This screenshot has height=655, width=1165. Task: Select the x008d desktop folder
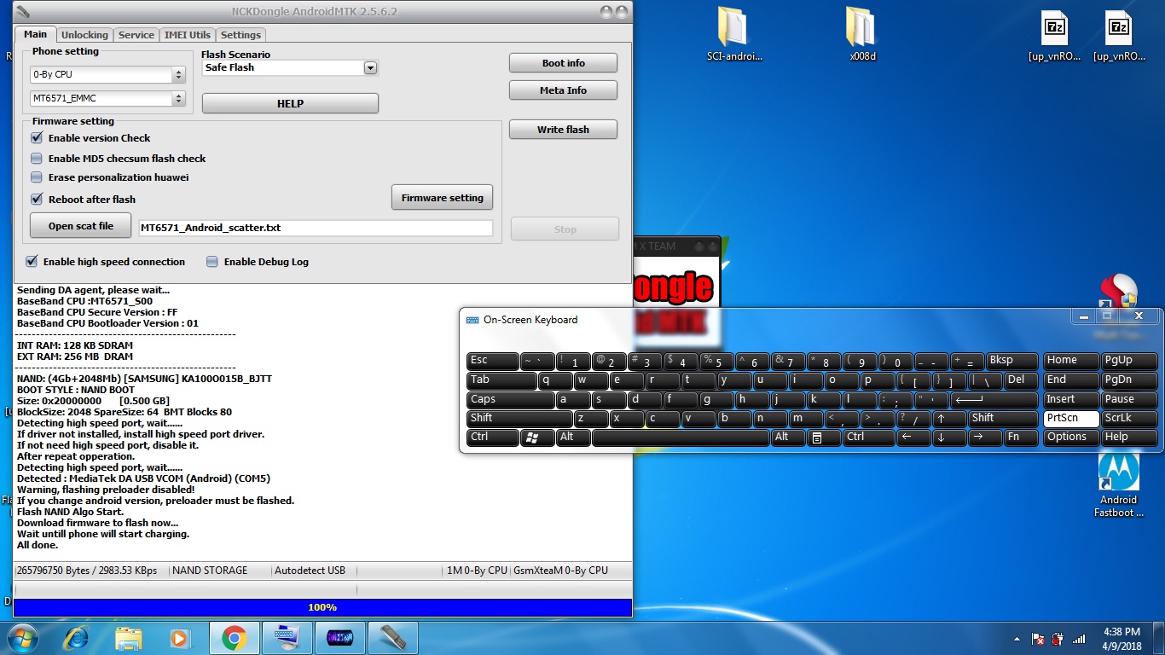point(863,35)
